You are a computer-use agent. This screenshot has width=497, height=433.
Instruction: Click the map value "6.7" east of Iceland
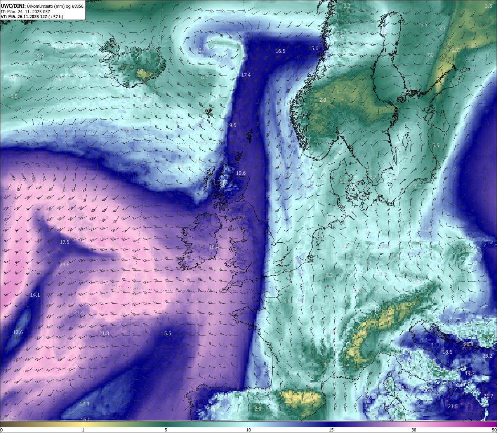(205, 77)
